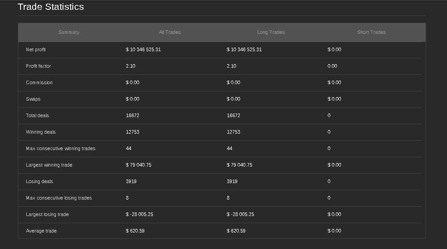Click the Trade Statistics heading

click(x=50, y=7)
